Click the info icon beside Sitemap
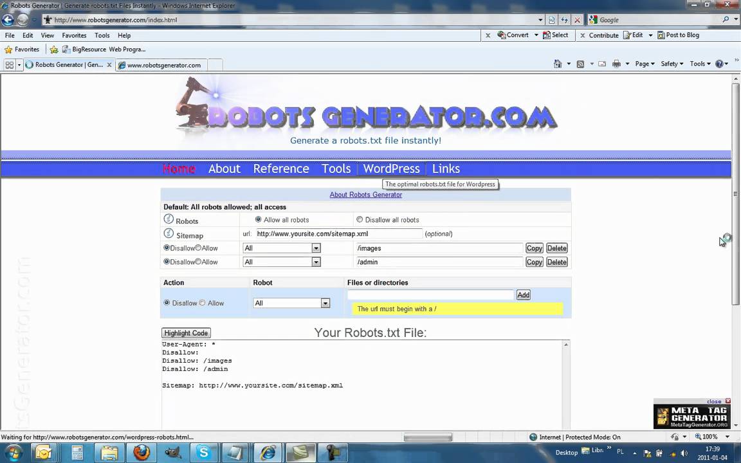Image resolution: width=741 pixels, height=463 pixels. pos(169,233)
